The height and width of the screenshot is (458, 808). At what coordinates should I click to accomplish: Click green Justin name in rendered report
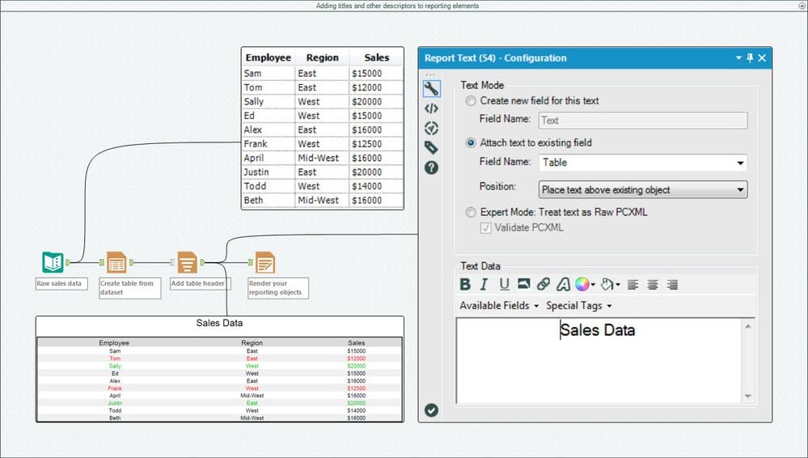pos(115,403)
